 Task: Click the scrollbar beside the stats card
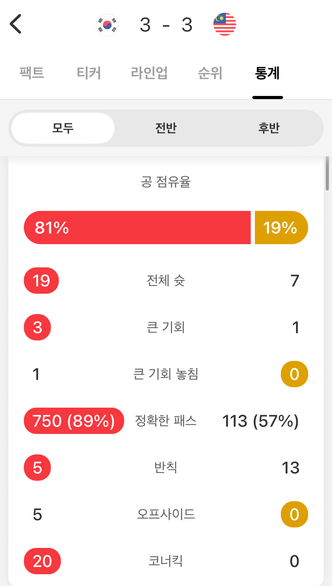coord(327,173)
